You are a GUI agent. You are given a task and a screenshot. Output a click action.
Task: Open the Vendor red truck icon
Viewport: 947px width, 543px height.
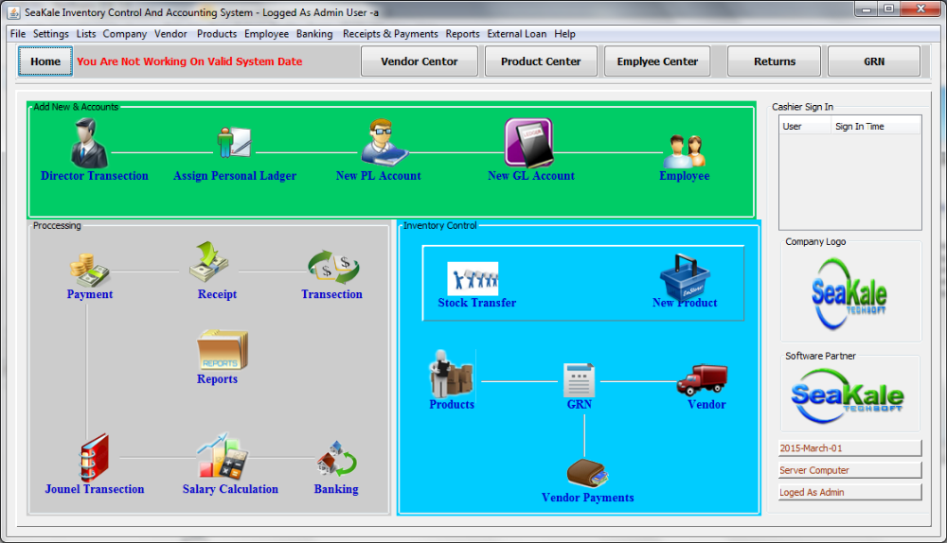pos(702,379)
